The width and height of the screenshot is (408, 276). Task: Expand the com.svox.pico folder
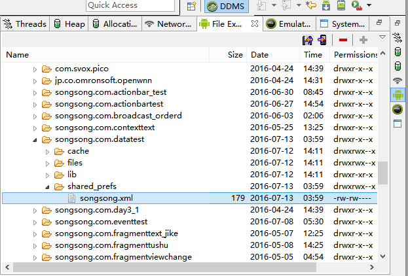pos(35,69)
